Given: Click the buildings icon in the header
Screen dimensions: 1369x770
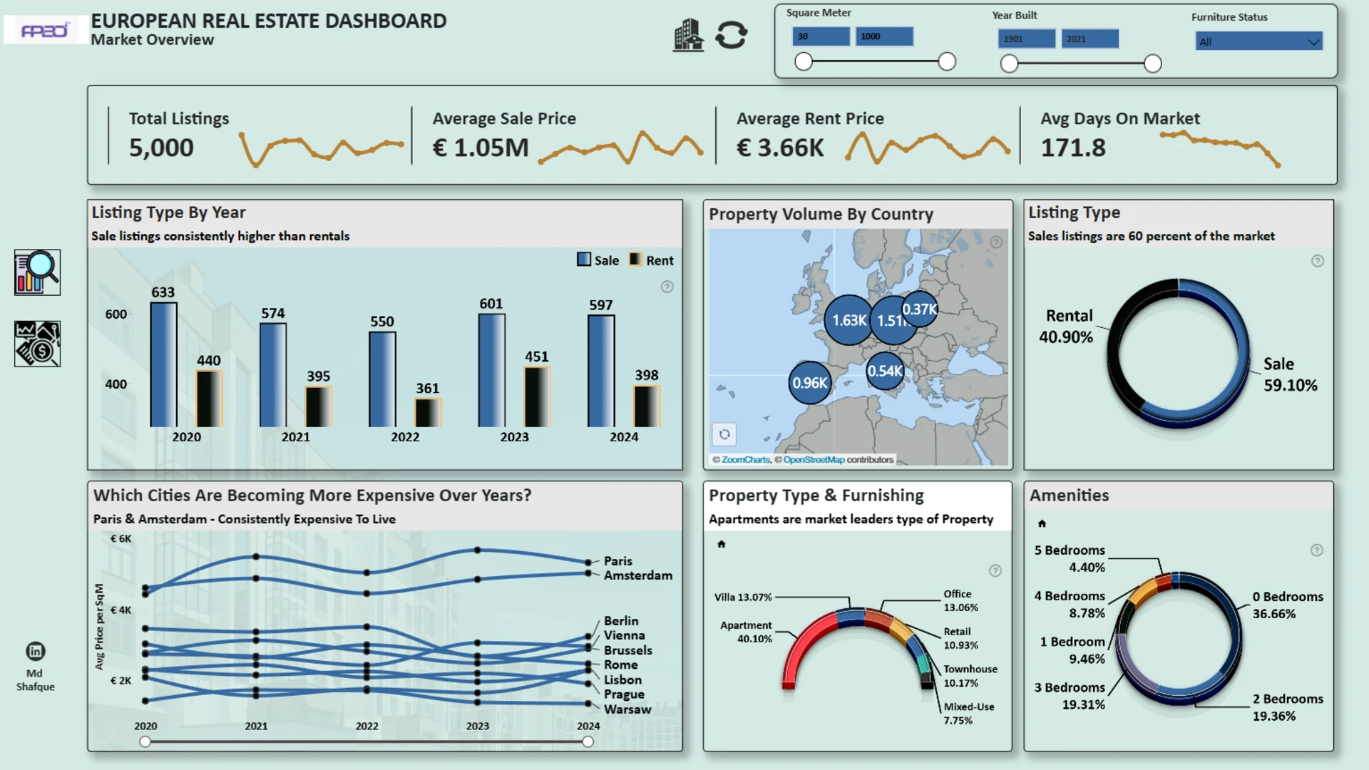Looking at the screenshot, I should tap(688, 35).
